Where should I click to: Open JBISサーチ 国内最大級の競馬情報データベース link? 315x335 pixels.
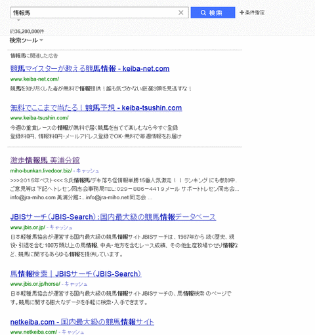click(113, 217)
